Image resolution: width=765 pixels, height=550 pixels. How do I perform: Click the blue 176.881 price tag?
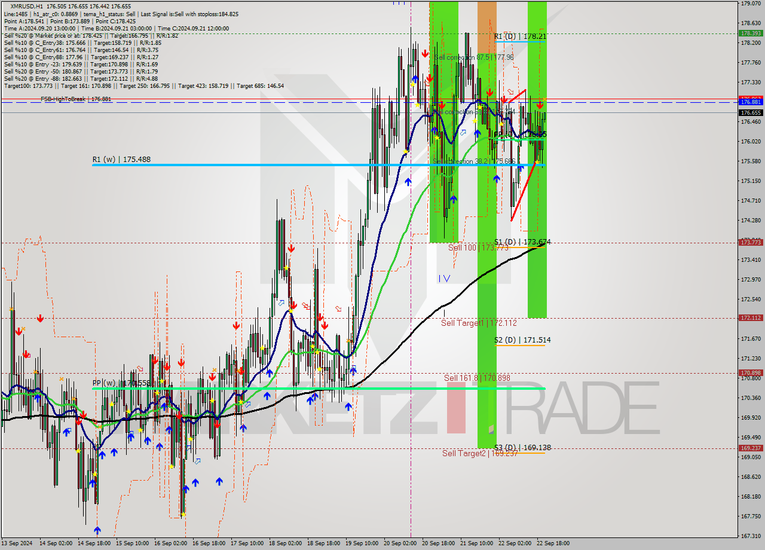751,102
